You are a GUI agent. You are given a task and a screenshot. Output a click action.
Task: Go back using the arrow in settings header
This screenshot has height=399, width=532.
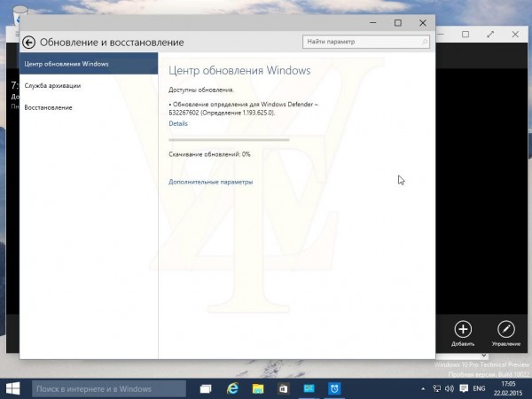[28, 42]
